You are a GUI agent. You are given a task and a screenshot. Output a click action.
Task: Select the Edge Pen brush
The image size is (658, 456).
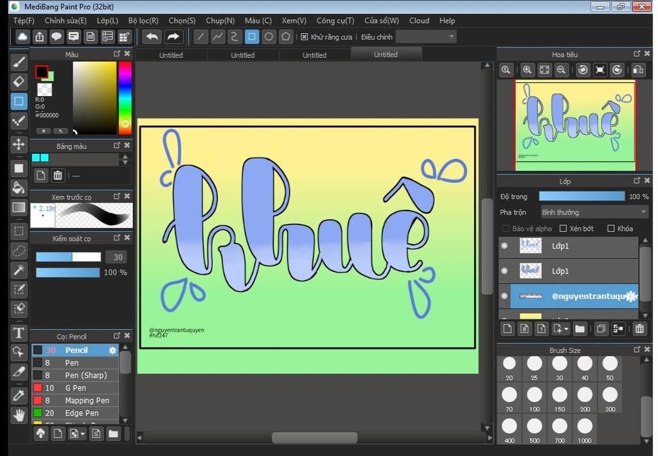point(76,413)
